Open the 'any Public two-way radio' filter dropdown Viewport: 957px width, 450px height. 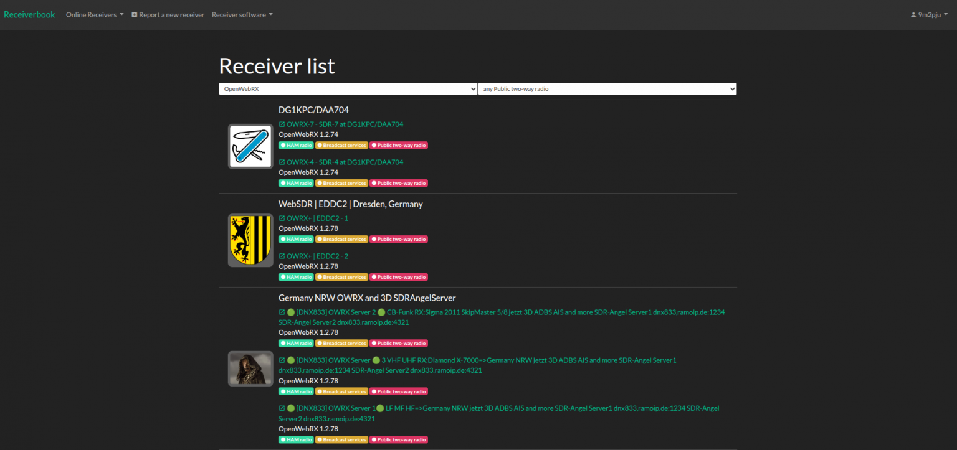click(x=607, y=88)
